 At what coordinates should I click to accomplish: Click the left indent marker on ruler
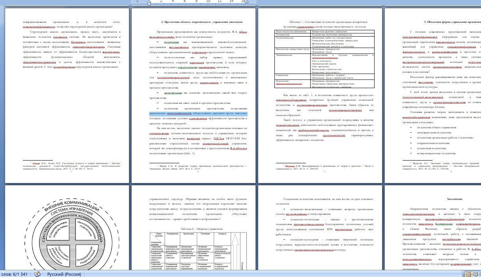pos(149,2)
